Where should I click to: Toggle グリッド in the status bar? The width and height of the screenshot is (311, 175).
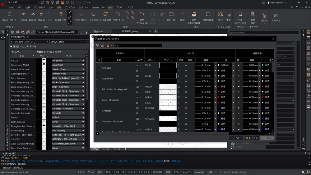pyautogui.click(x=91, y=172)
